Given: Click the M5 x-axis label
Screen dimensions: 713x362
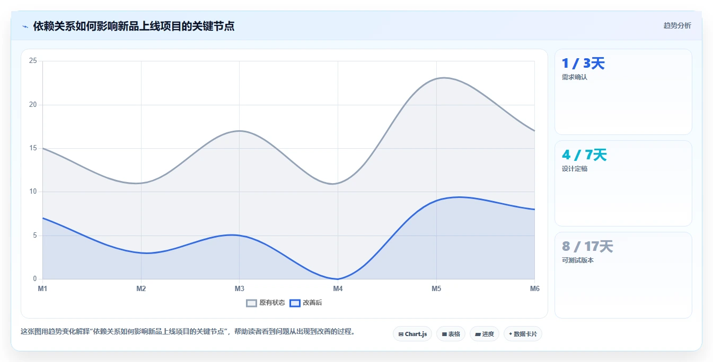Looking at the screenshot, I should (x=436, y=288).
